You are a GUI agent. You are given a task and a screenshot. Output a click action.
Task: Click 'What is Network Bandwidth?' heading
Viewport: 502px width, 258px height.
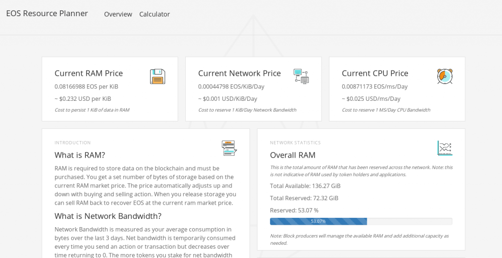click(108, 216)
